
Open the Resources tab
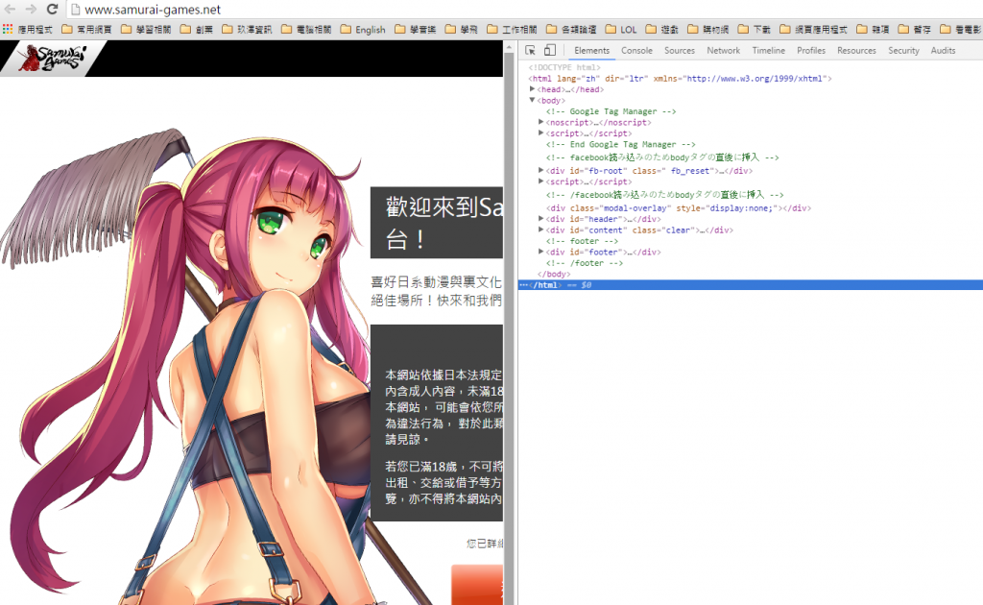[x=856, y=50]
